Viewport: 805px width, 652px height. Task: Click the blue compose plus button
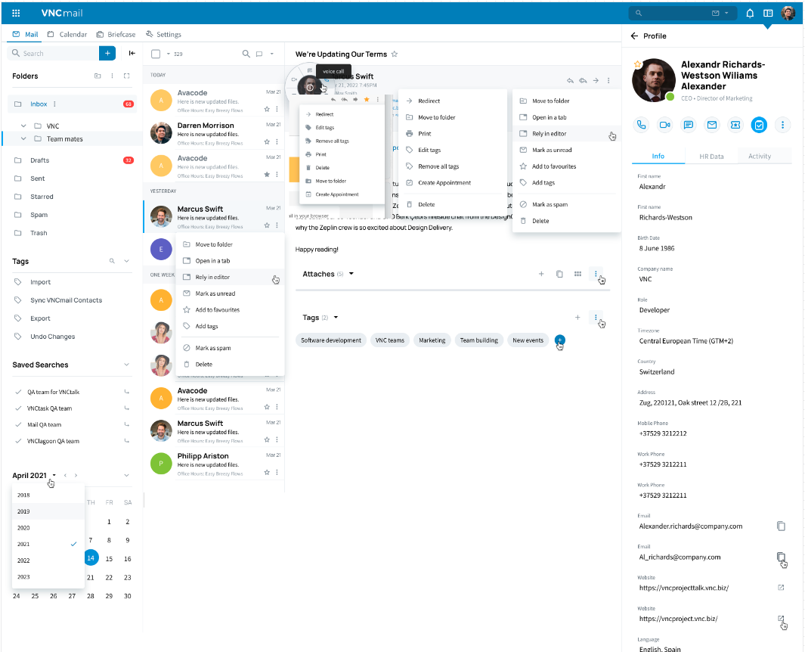[x=108, y=53]
